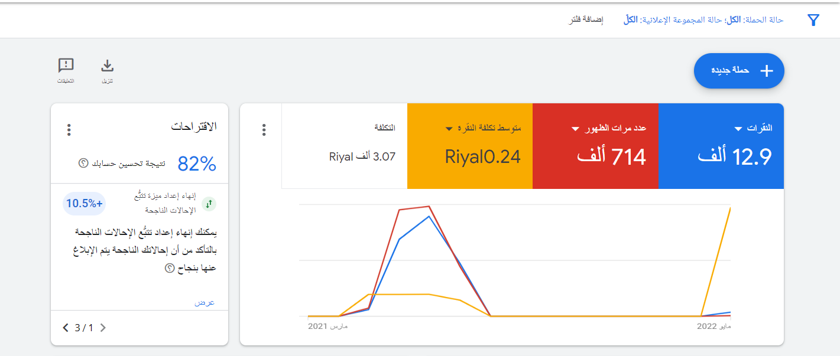Expand the عدد مرات الظهور metric dropdown
840x356 pixels.
pyautogui.click(x=575, y=129)
